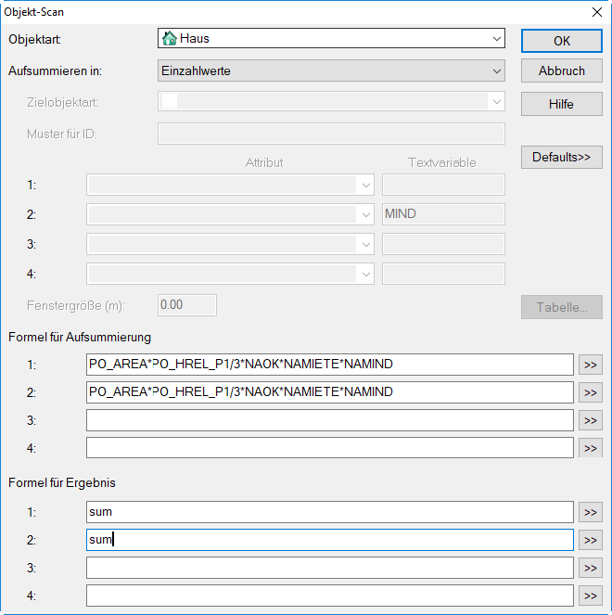Click Ergebnis formula field 1 with sum
This screenshot has width=612, height=615.
click(x=330, y=512)
